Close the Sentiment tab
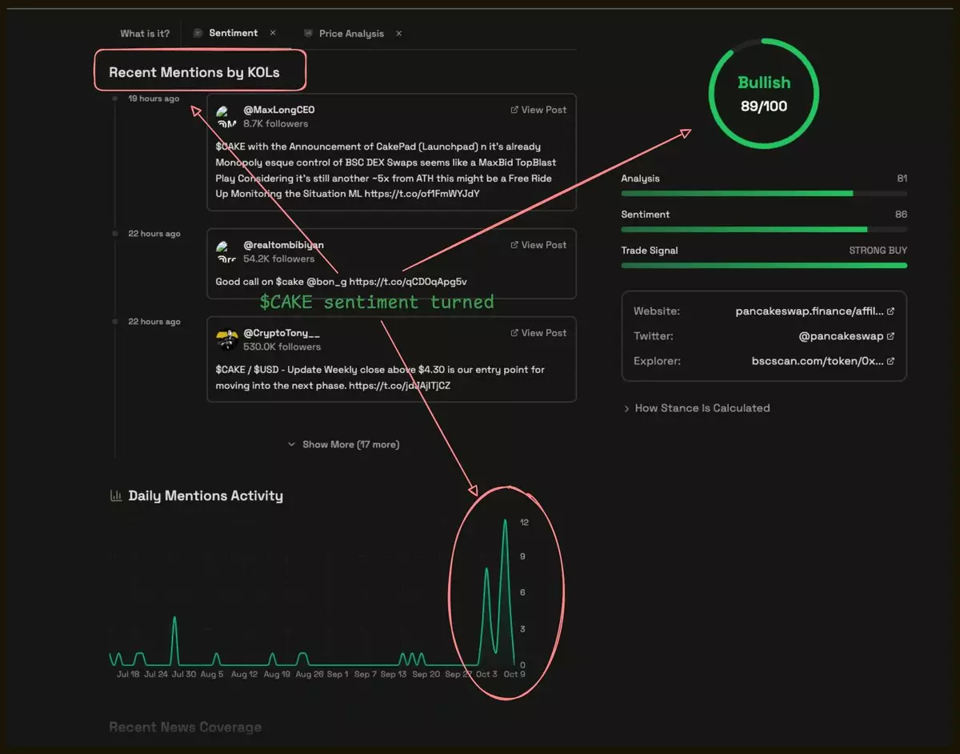The height and width of the screenshot is (754, 960). point(273,34)
